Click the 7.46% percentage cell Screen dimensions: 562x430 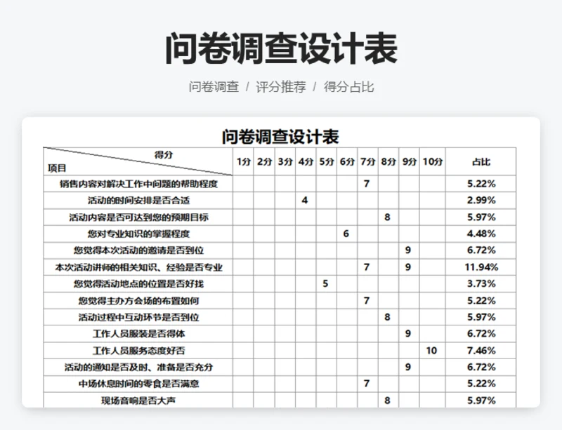coord(481,350)
